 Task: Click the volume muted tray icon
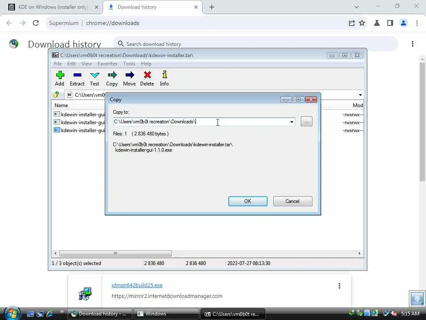394,314
